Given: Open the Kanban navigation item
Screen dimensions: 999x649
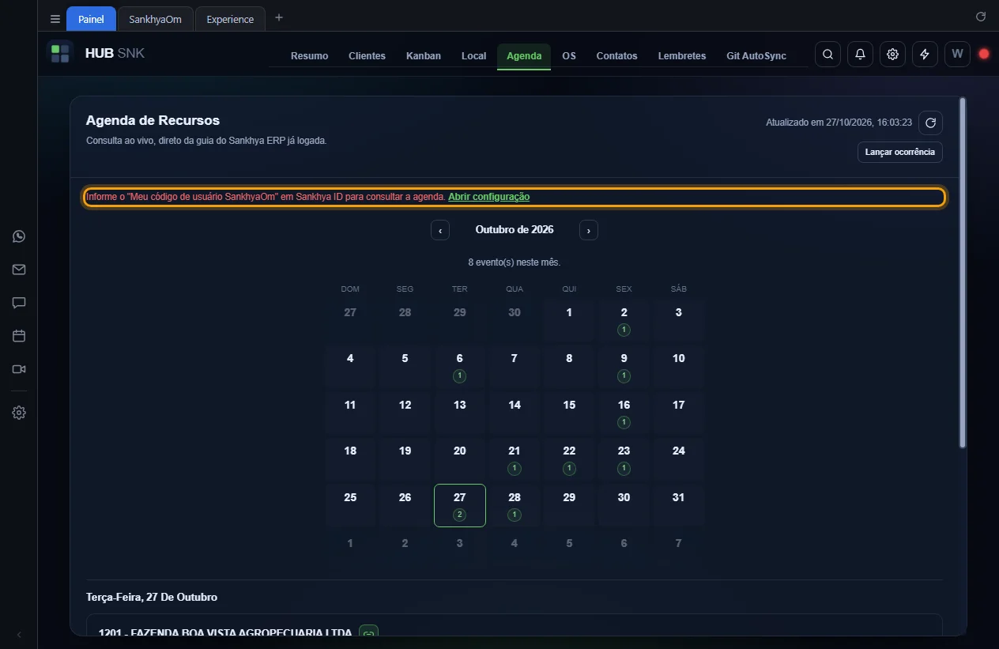Looking at the screenshot, I should coord(424,56).
